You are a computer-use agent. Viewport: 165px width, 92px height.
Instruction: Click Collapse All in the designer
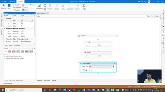158,16
